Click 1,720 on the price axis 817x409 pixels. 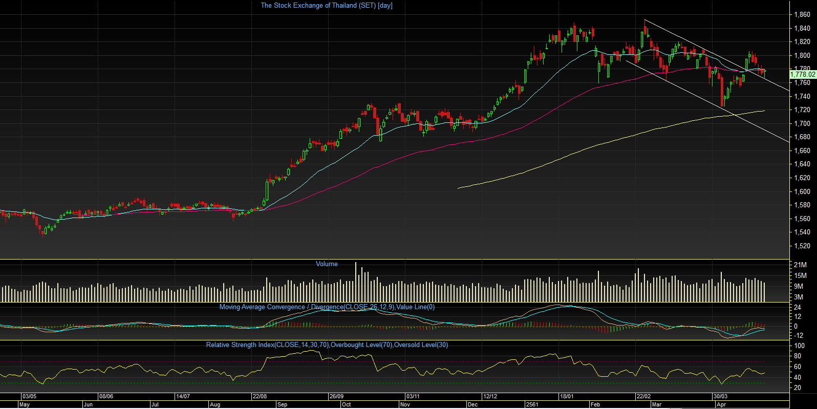[x=802, y=110]
